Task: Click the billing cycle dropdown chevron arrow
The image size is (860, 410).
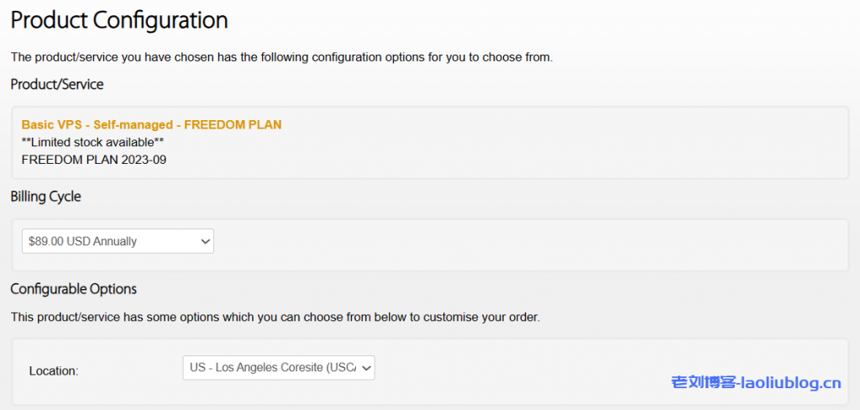Action: (x=205, y=241)
